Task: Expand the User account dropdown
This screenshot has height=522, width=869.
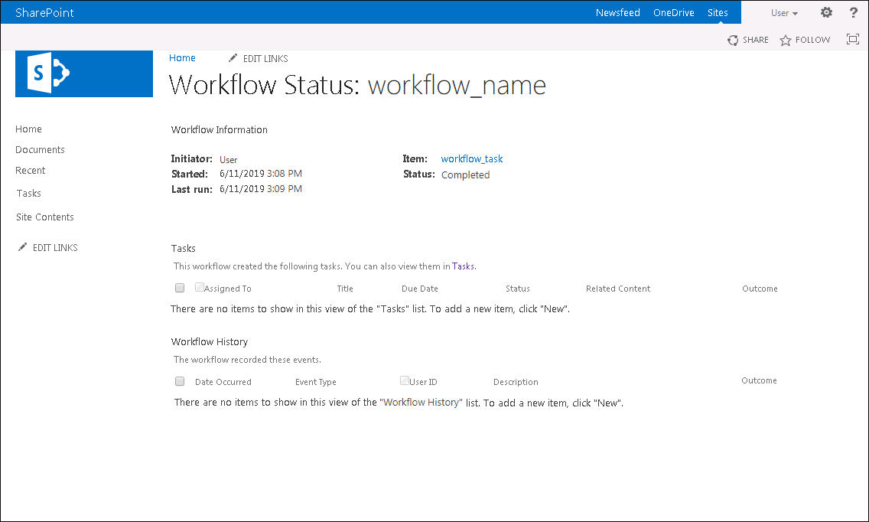Action: 784,13
